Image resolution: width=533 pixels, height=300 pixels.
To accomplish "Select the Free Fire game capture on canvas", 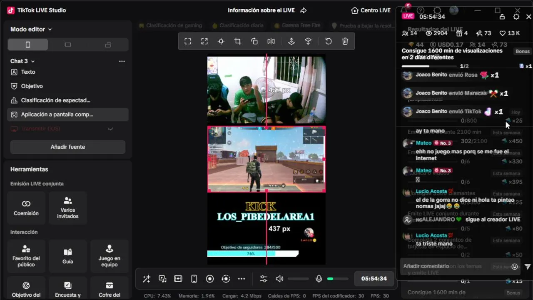I will (x=266, y=159).
